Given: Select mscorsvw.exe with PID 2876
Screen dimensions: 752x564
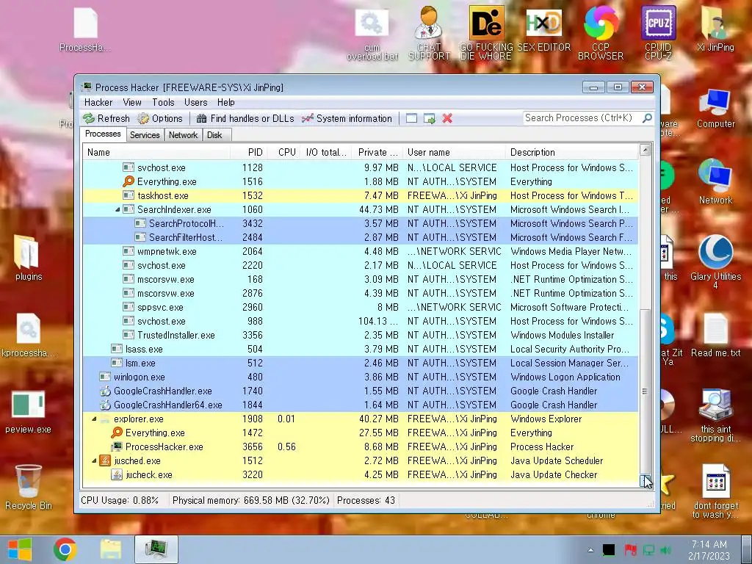Looking at the screenshot, I should [361, 293].
